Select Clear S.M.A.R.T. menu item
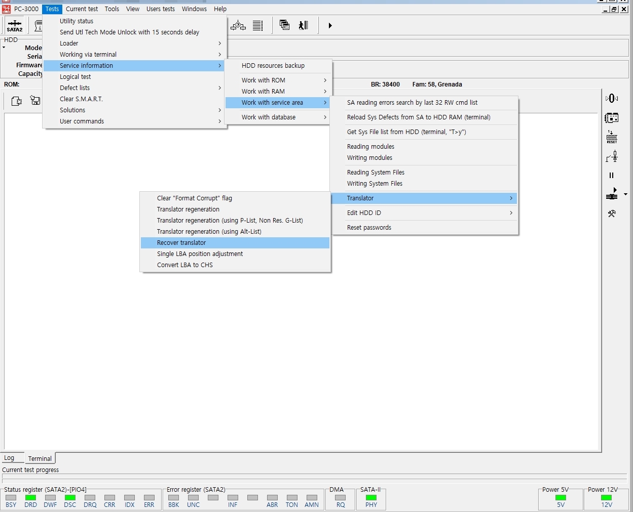 134,99
